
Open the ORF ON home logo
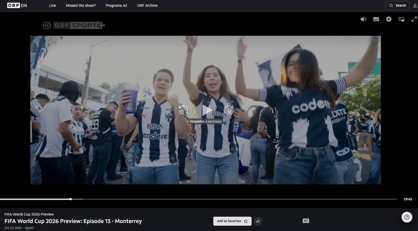pos(17,5)
